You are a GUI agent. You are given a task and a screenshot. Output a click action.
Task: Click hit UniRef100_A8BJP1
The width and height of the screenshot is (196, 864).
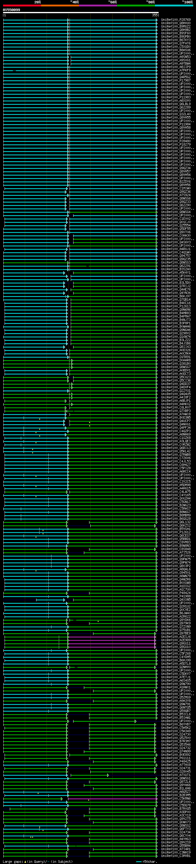[176, 401]
